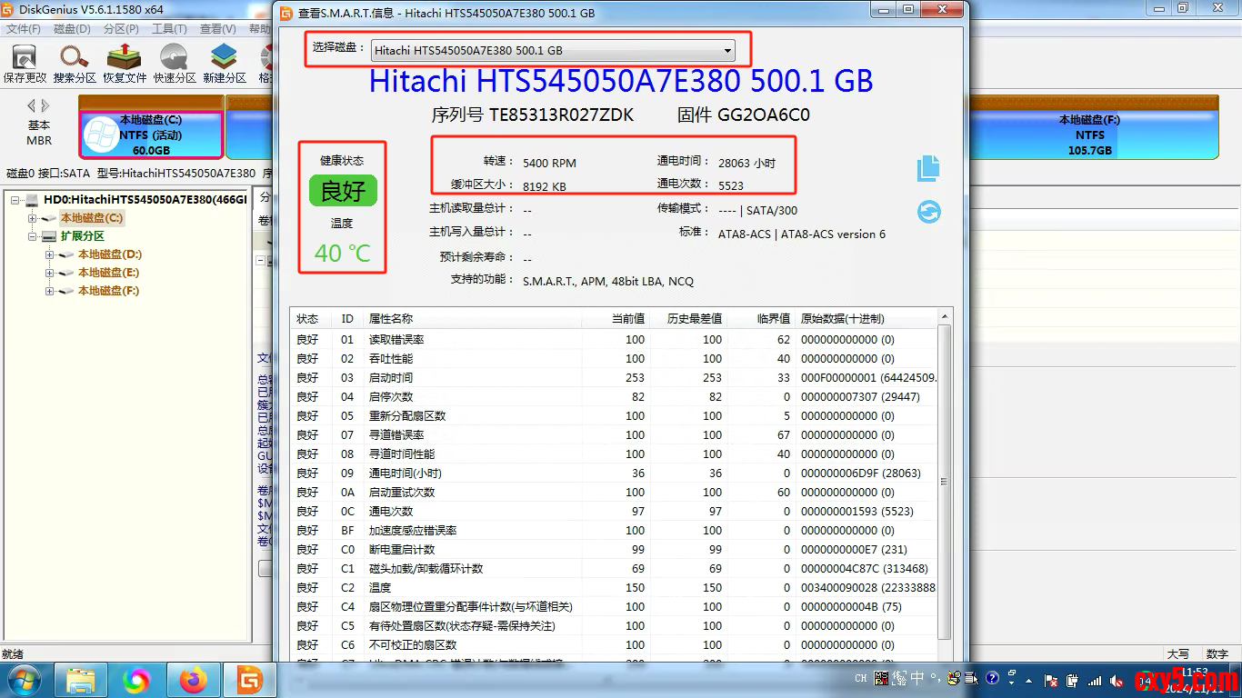This screenshot has height=698, width=1242.
Task: Click the blue copy icon in the S.M.A.R.T. dialog
Action: (x=928, y=169)
